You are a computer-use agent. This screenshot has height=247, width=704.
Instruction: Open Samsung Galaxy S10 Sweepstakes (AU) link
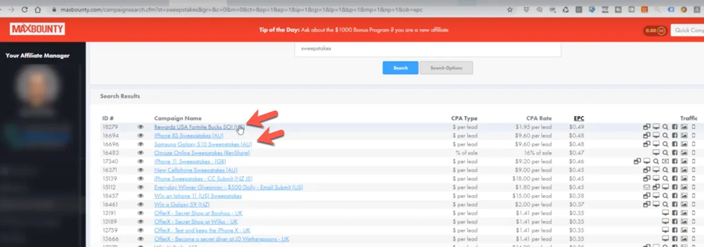[203, 144]
